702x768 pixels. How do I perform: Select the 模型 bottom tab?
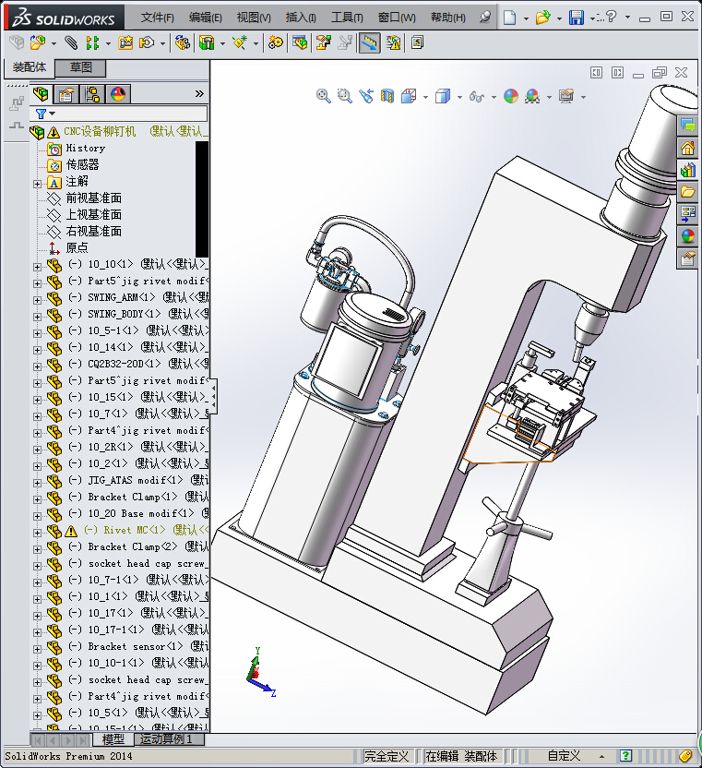tap(113, 739)
